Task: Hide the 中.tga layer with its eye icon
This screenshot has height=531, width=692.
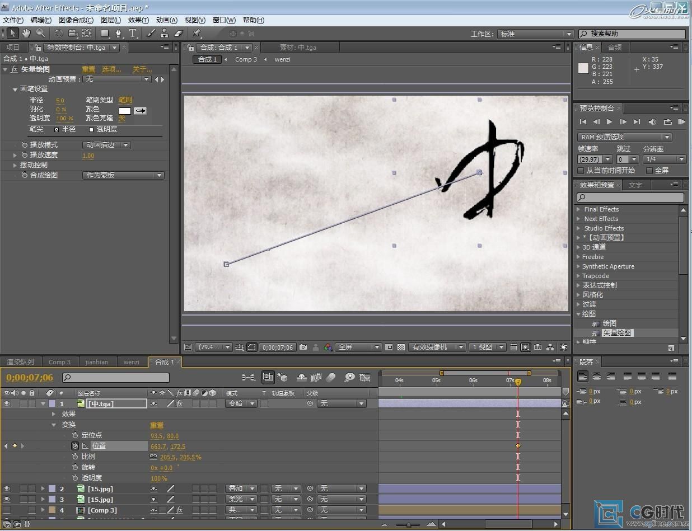Action: point(7,403)
